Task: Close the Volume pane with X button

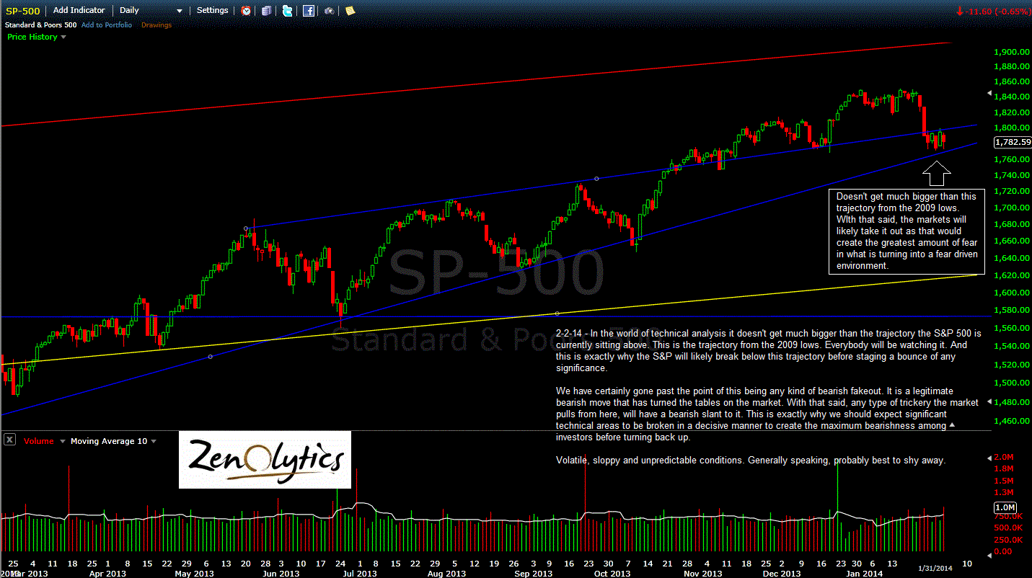Action: click(10, 440)
